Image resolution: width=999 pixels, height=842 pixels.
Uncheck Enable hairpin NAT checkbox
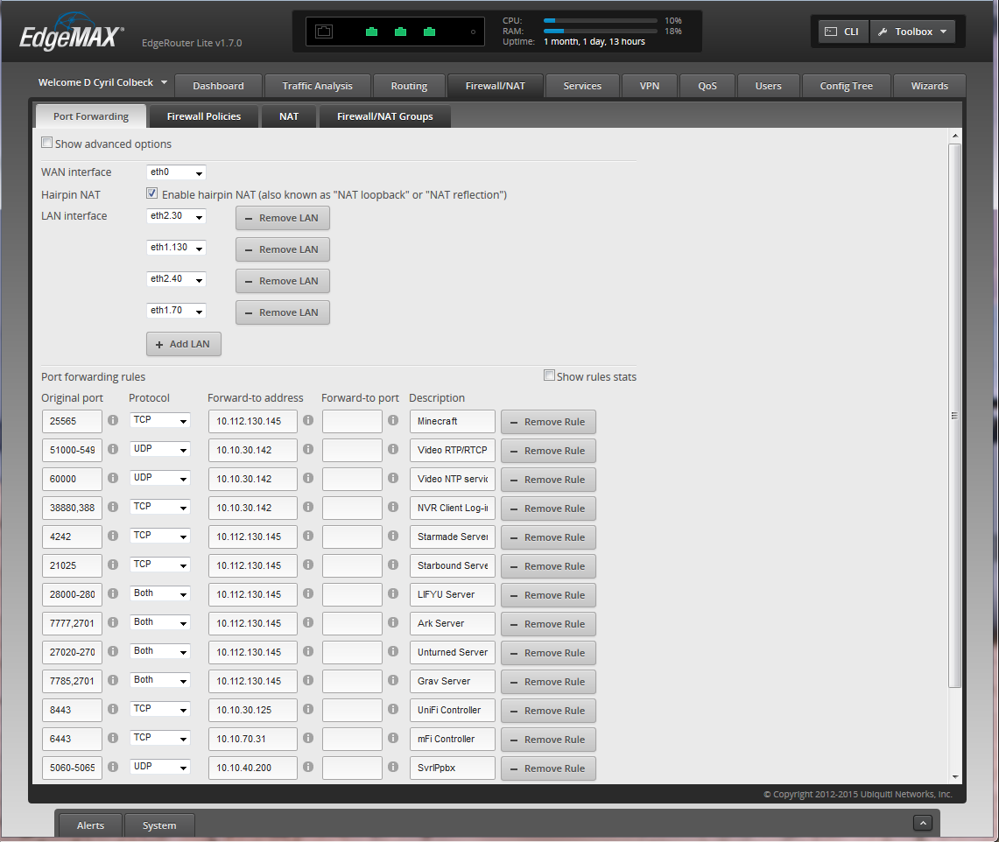[152, 193]
